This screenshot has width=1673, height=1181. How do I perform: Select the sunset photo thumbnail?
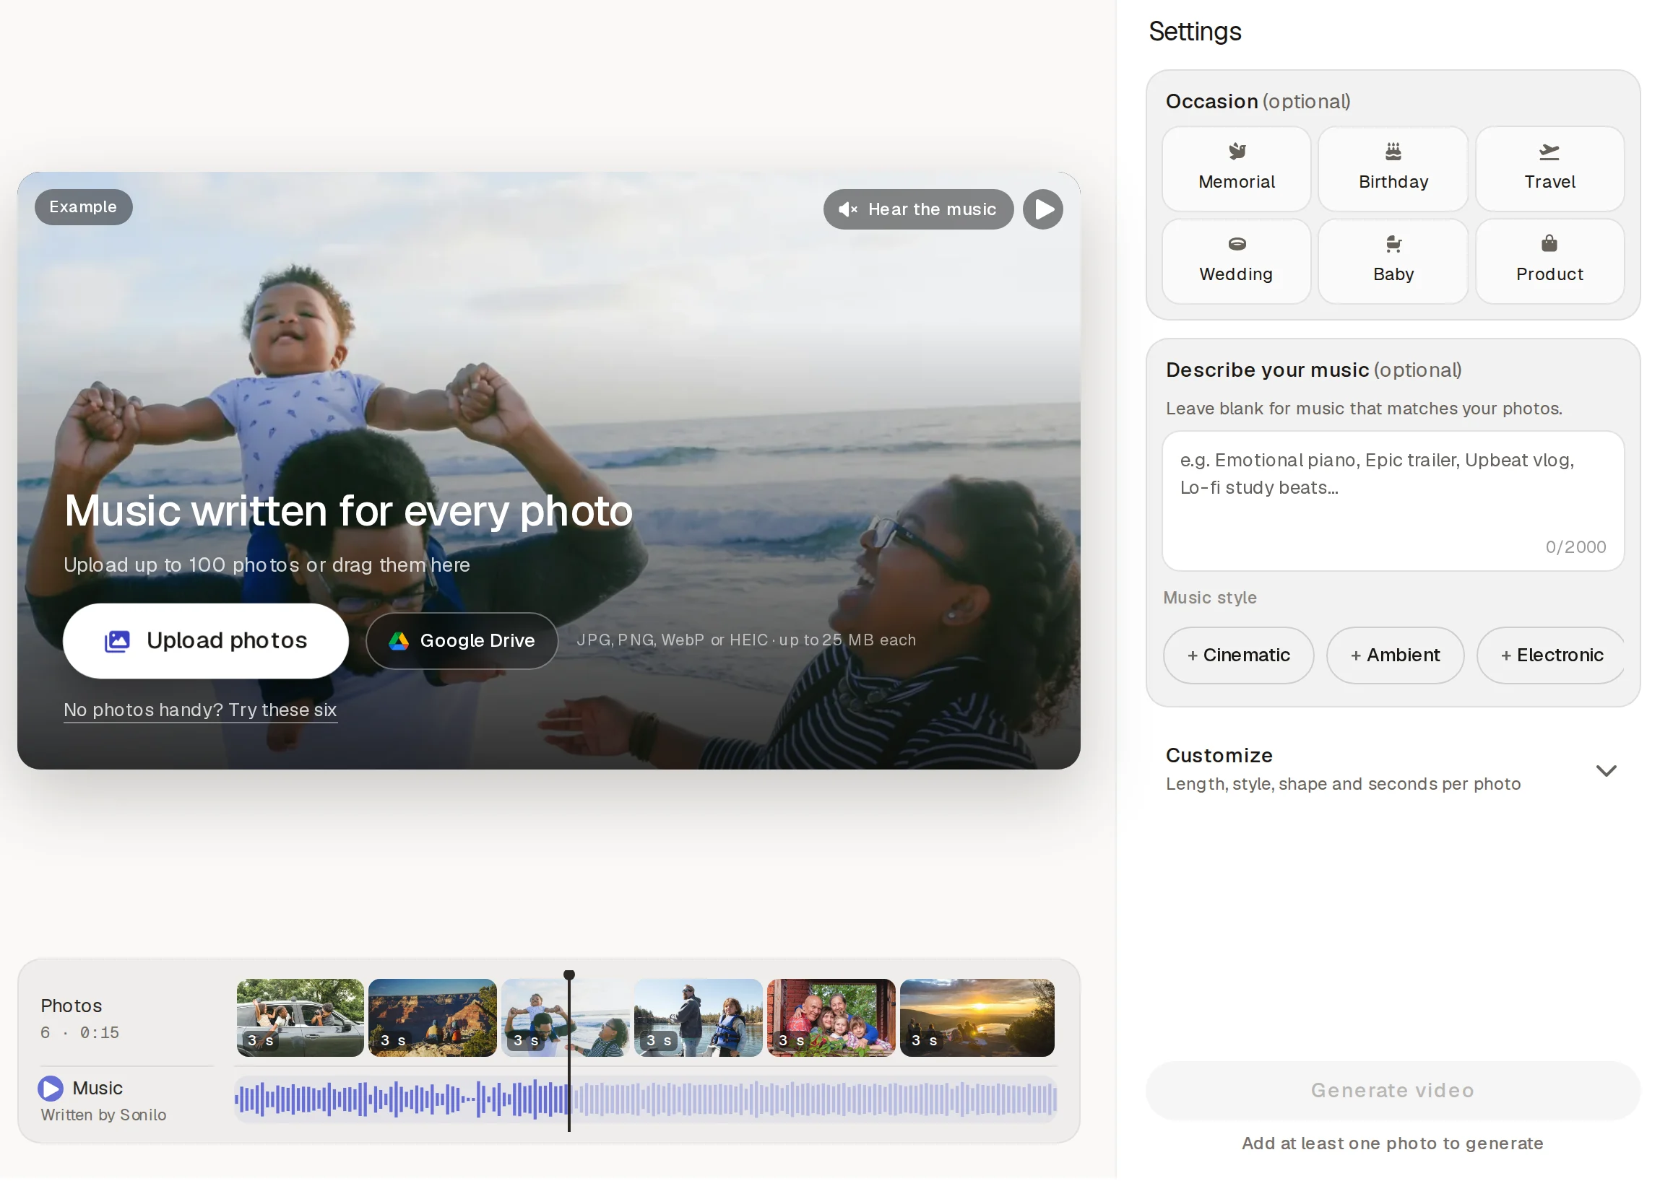(x=979, y=1019)
